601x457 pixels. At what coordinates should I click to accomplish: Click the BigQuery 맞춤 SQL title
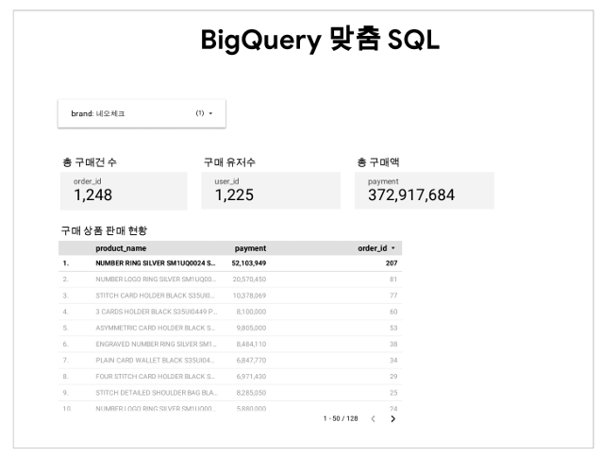(320, 40)
